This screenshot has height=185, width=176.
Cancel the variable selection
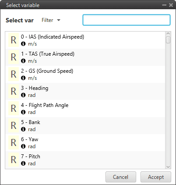click(121, 177)
